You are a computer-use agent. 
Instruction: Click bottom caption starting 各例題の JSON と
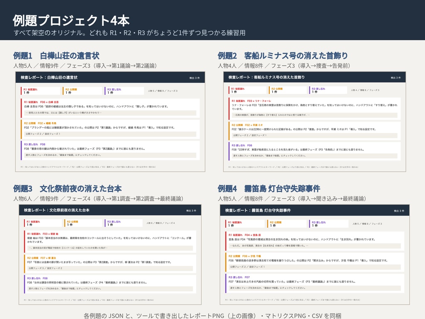[x=212, y=316]
